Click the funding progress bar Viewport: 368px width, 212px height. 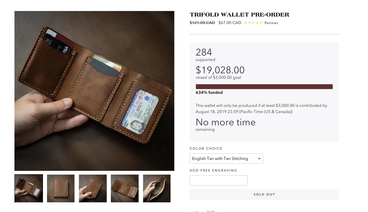(264, 87)
